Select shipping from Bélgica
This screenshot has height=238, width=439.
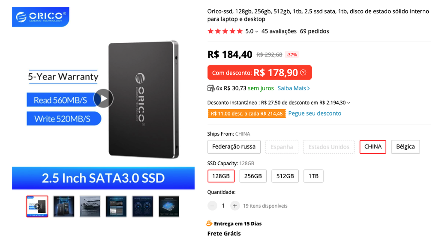tap(406, 147)
